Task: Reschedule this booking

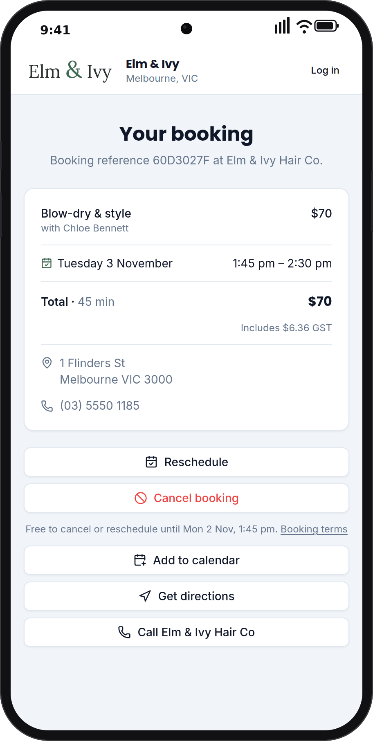Action: coord(186,462)
